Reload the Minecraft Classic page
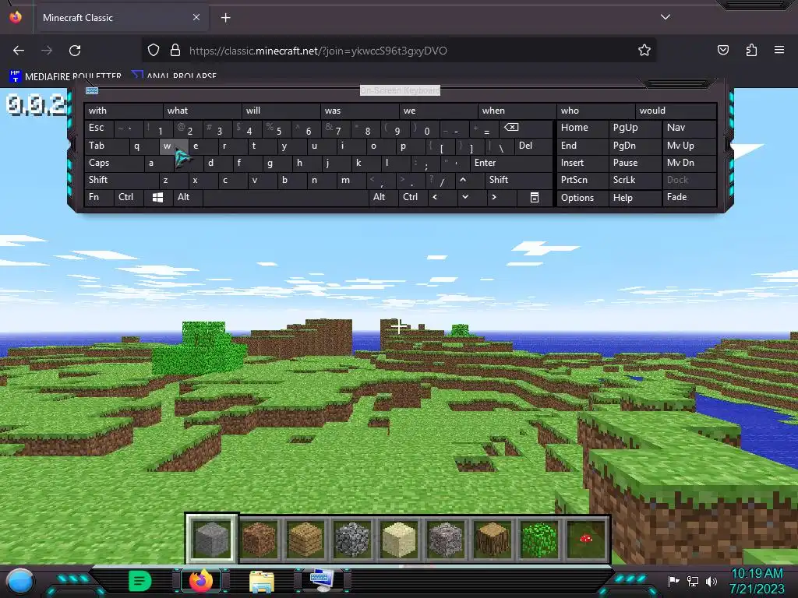798x598 pixels. [x=75, y=51]
